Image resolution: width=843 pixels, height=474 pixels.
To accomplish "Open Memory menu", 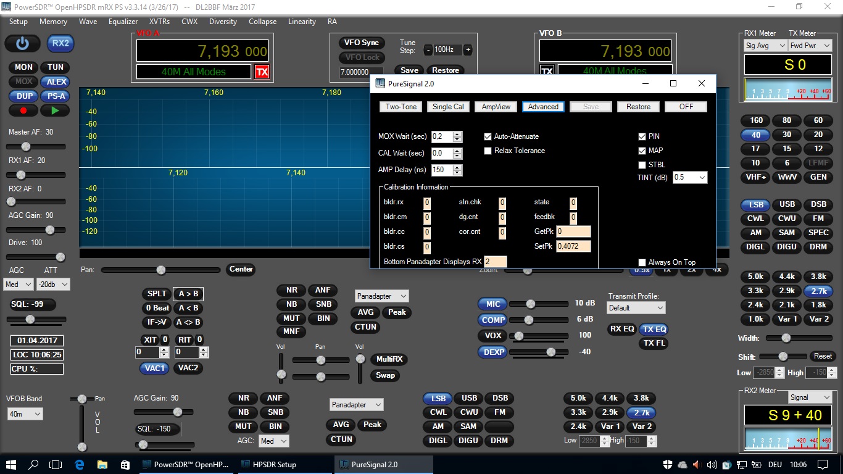I will coord(53,22).
